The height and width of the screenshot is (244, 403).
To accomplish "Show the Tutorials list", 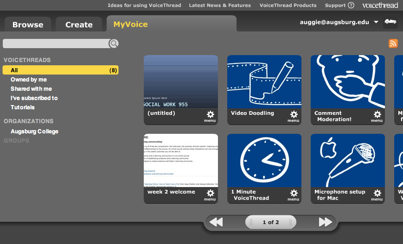I will pos(22,107).
